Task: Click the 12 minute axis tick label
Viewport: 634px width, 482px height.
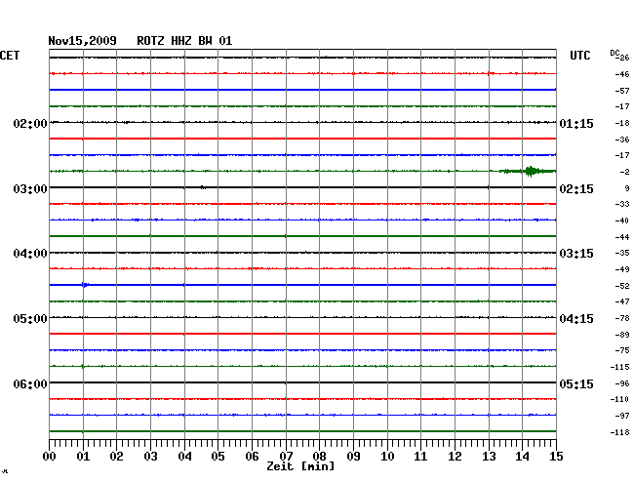Action: point(455,456)
